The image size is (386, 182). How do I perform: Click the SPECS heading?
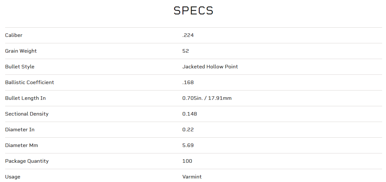click(x=193, y=11)
